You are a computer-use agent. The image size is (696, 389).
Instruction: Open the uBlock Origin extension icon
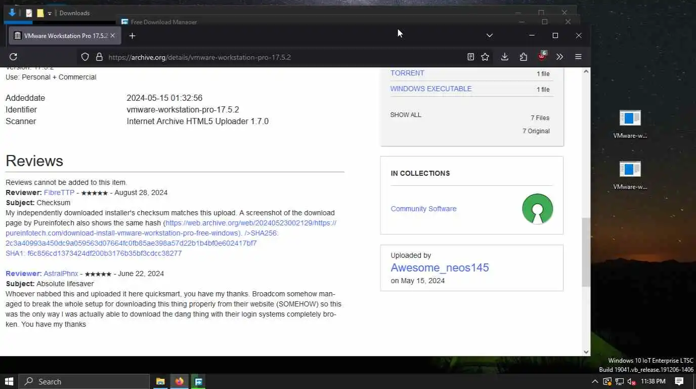coord(542,56)
